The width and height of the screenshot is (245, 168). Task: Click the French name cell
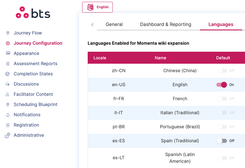pos(180,99)
